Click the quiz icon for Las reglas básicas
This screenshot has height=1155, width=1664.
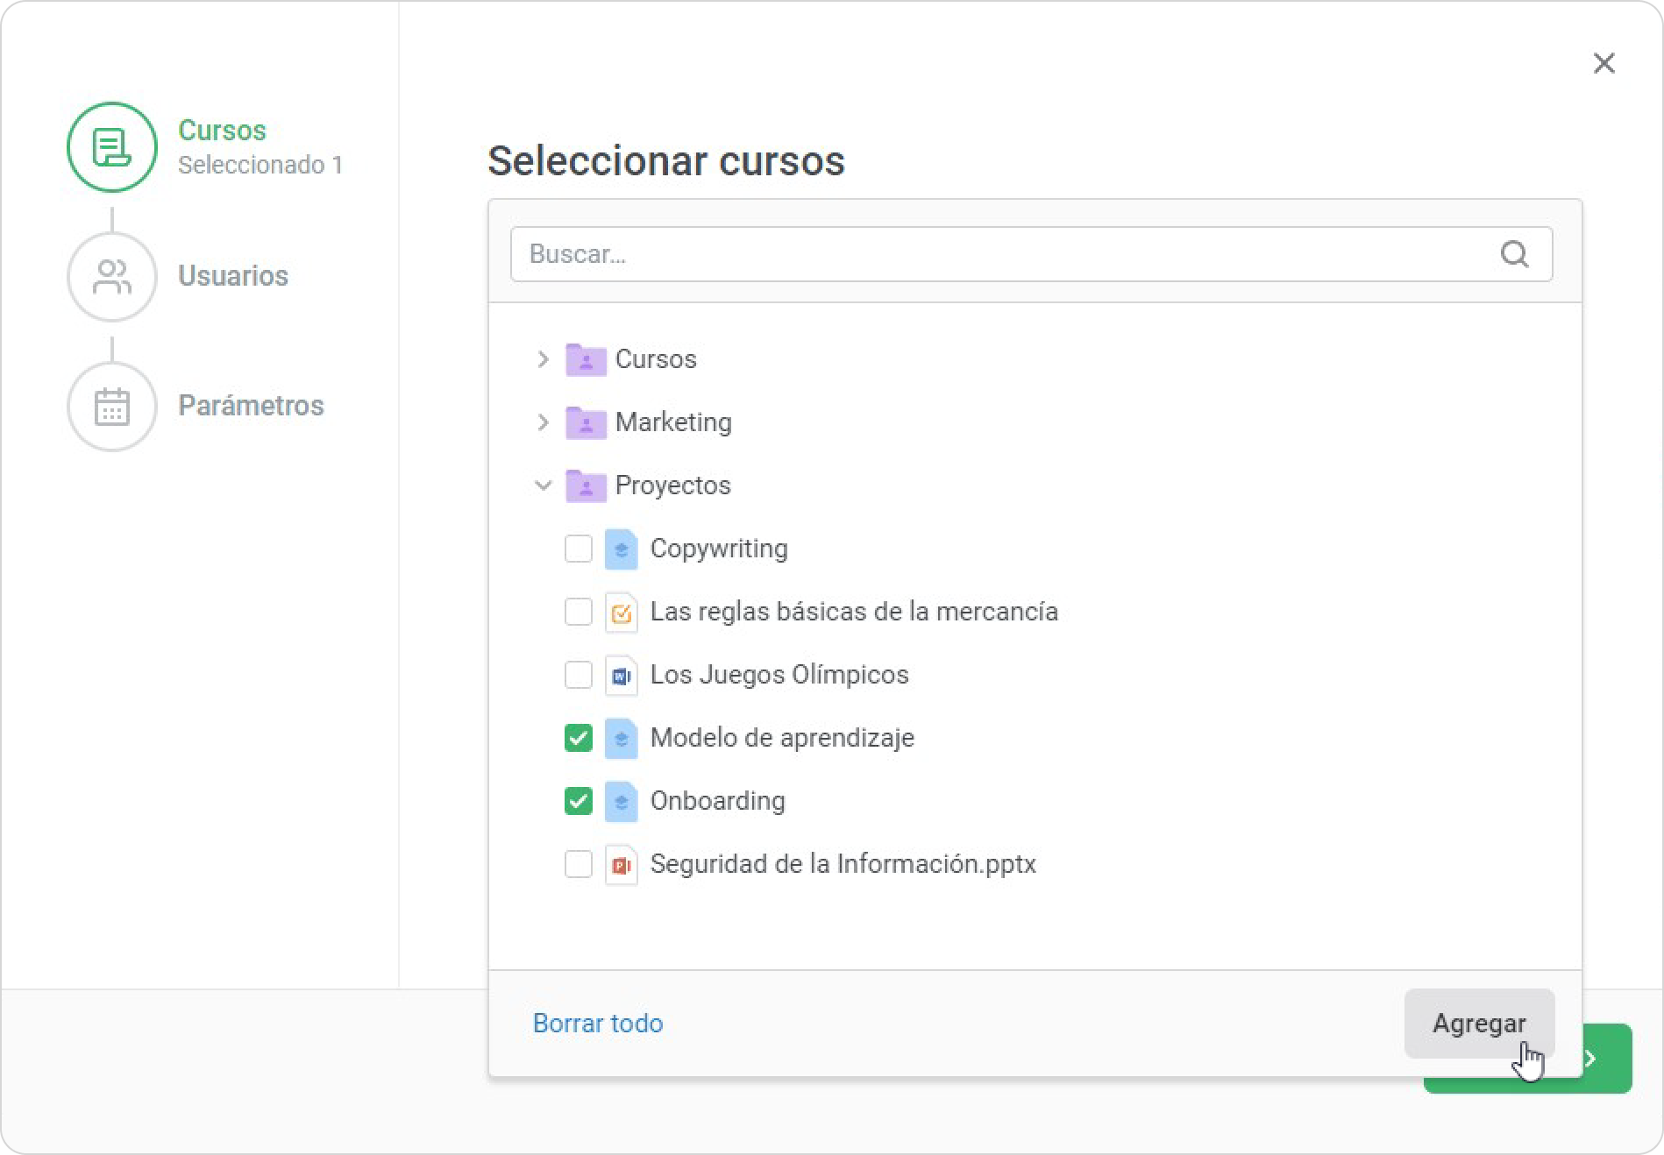coord(621,613)
